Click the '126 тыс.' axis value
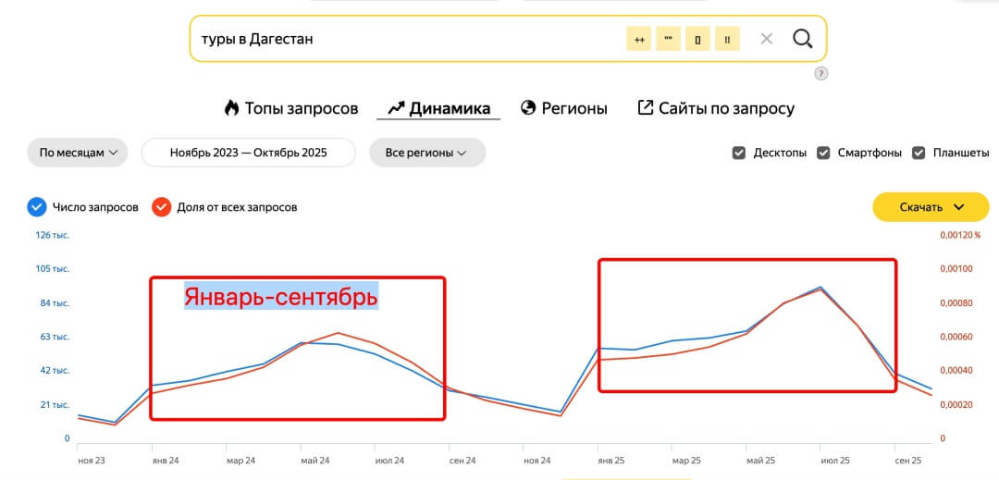999x480 pixels. pyautogui.click(x=52, y=236)
